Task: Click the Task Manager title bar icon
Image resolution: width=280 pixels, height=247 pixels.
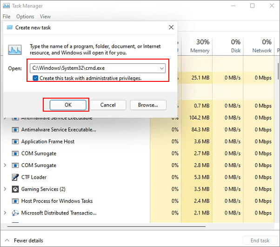Action: pyautogui.click(x=7, y=6)
